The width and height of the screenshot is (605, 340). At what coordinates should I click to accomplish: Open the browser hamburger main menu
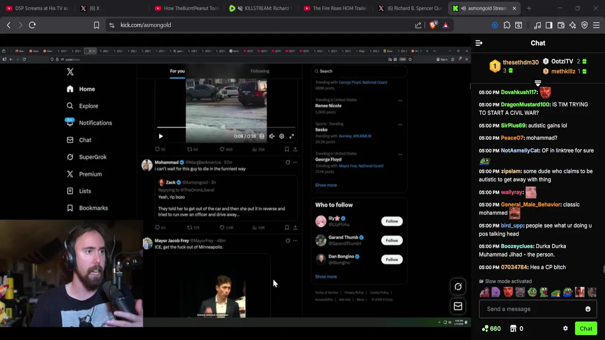tap(596, 25)
